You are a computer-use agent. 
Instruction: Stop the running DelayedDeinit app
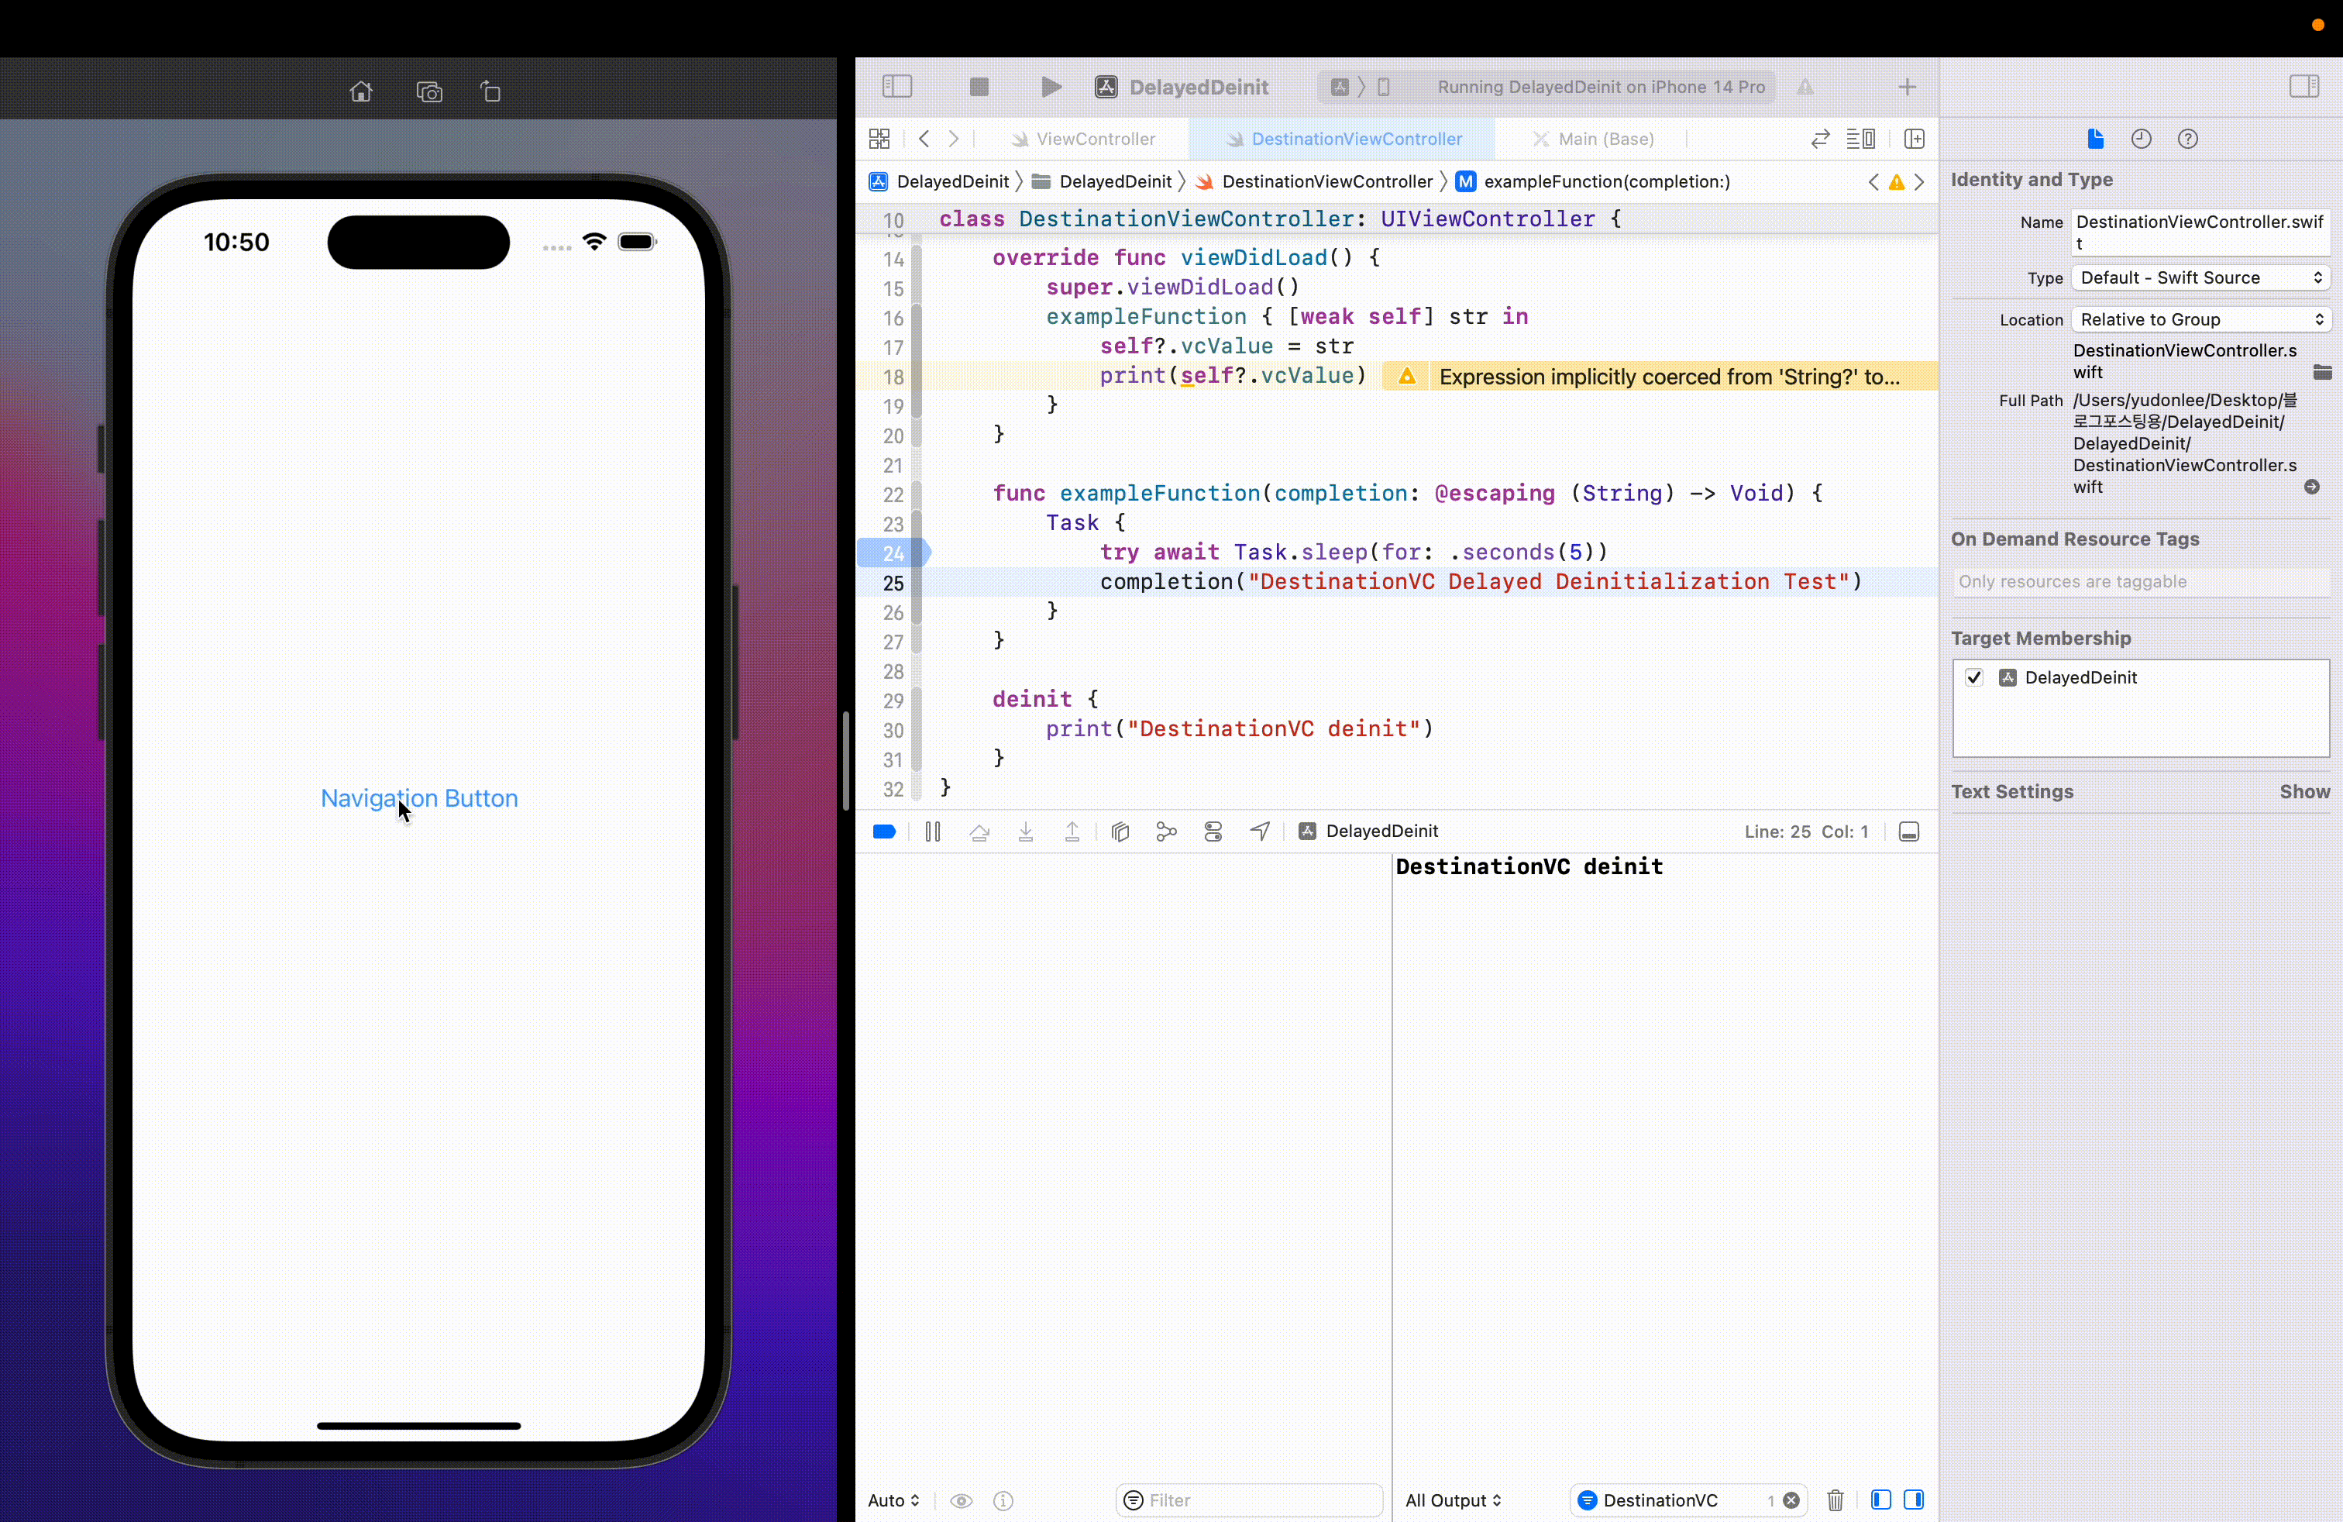point(978,87)
